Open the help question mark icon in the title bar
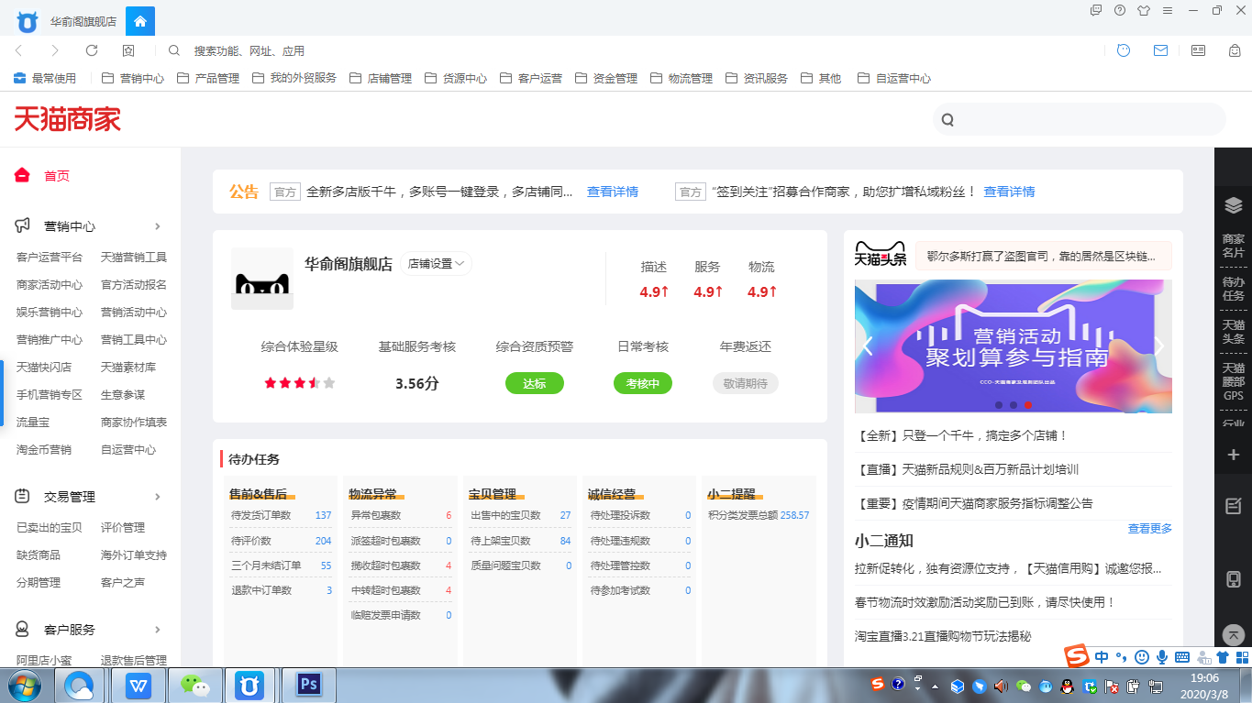This screenshot has width=1252, height=703. 1120,10
